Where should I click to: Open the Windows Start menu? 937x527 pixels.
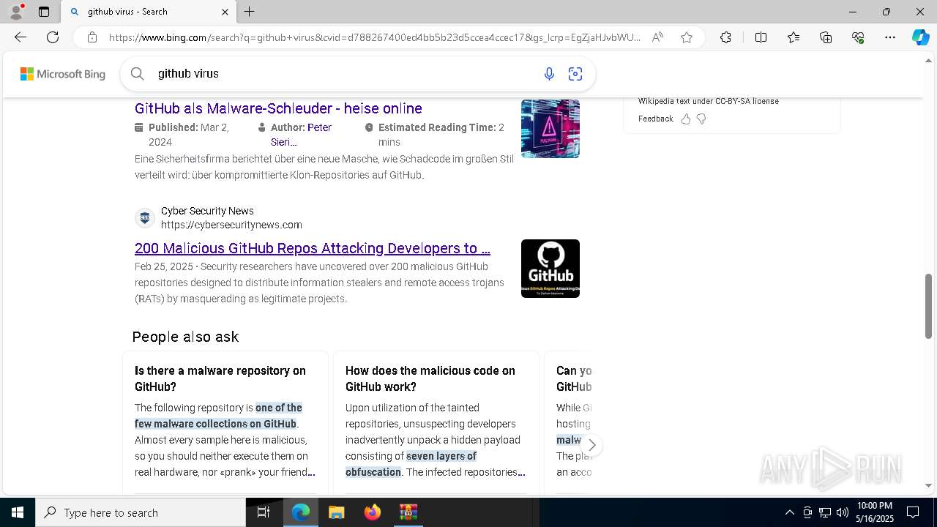pyautogui.click(x=18, y=512)
